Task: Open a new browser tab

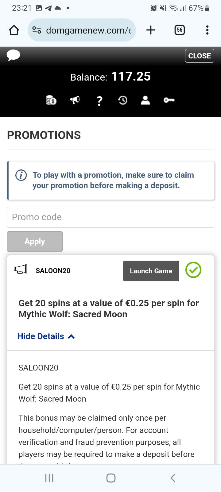Action: [151, 30]
